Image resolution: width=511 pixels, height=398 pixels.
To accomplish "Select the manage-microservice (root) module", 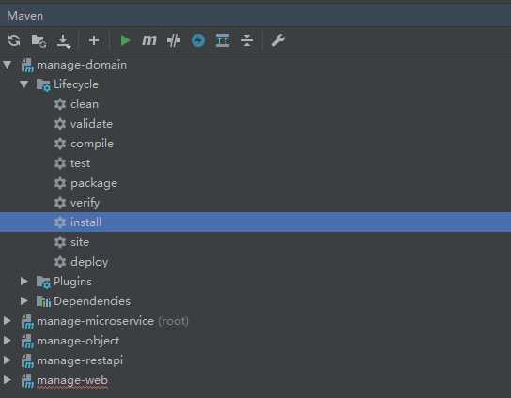I will point(113,321).
